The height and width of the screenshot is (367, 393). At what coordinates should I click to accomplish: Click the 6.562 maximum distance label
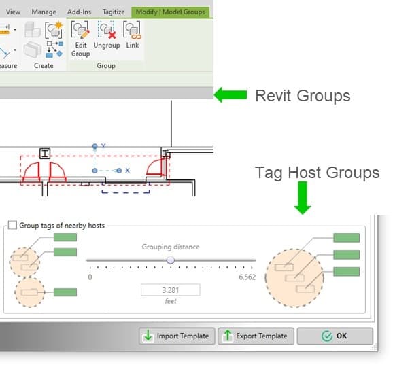click(x=247, y=277)
